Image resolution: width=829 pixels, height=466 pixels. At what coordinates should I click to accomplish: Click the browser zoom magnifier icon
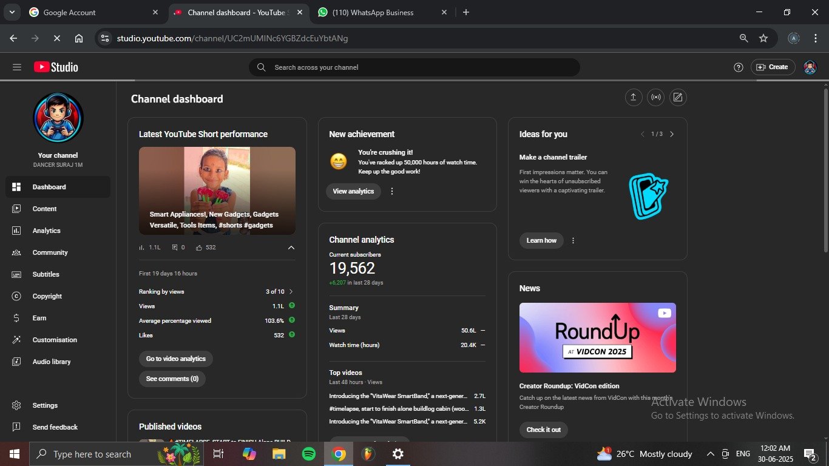(744, 38)
